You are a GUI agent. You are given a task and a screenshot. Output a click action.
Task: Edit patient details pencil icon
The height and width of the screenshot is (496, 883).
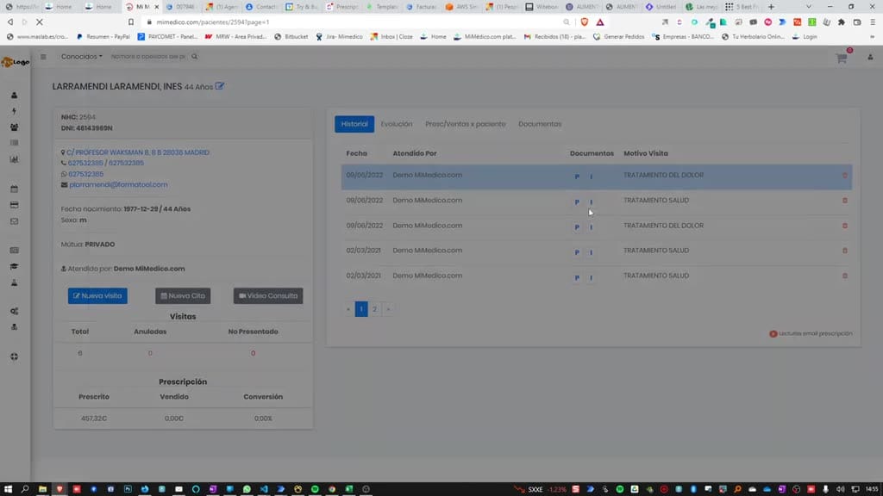tap(220, 86)
